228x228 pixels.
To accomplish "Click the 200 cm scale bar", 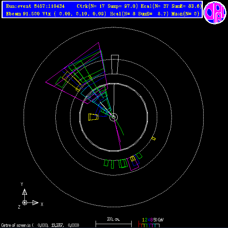I will click(113, 223).
